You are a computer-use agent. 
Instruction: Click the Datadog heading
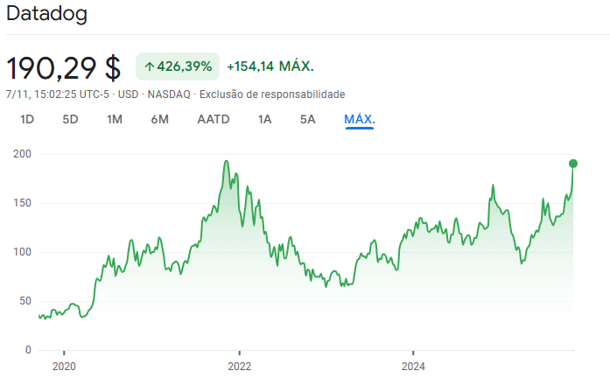tap(46, 15)
